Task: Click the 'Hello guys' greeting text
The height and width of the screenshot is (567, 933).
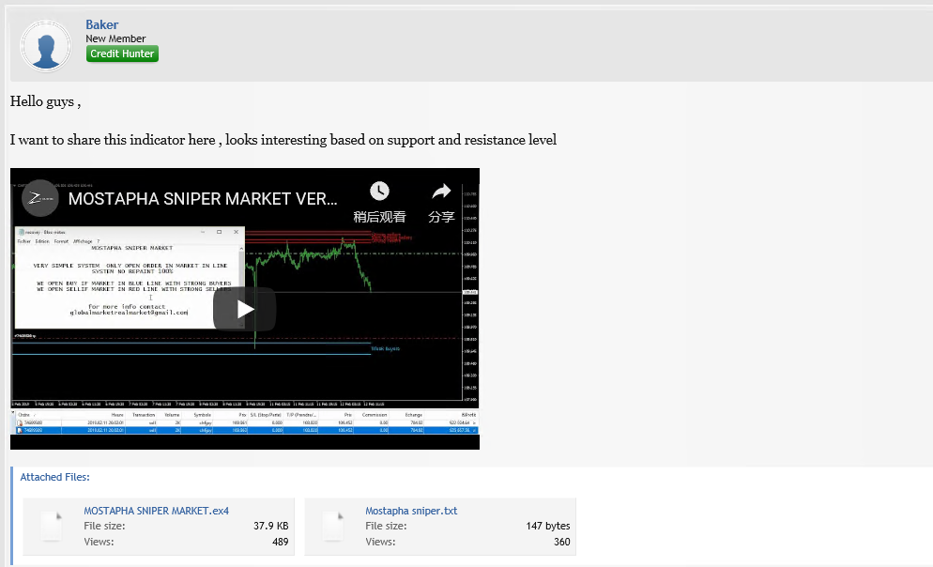Action: [x=45, y=100]
